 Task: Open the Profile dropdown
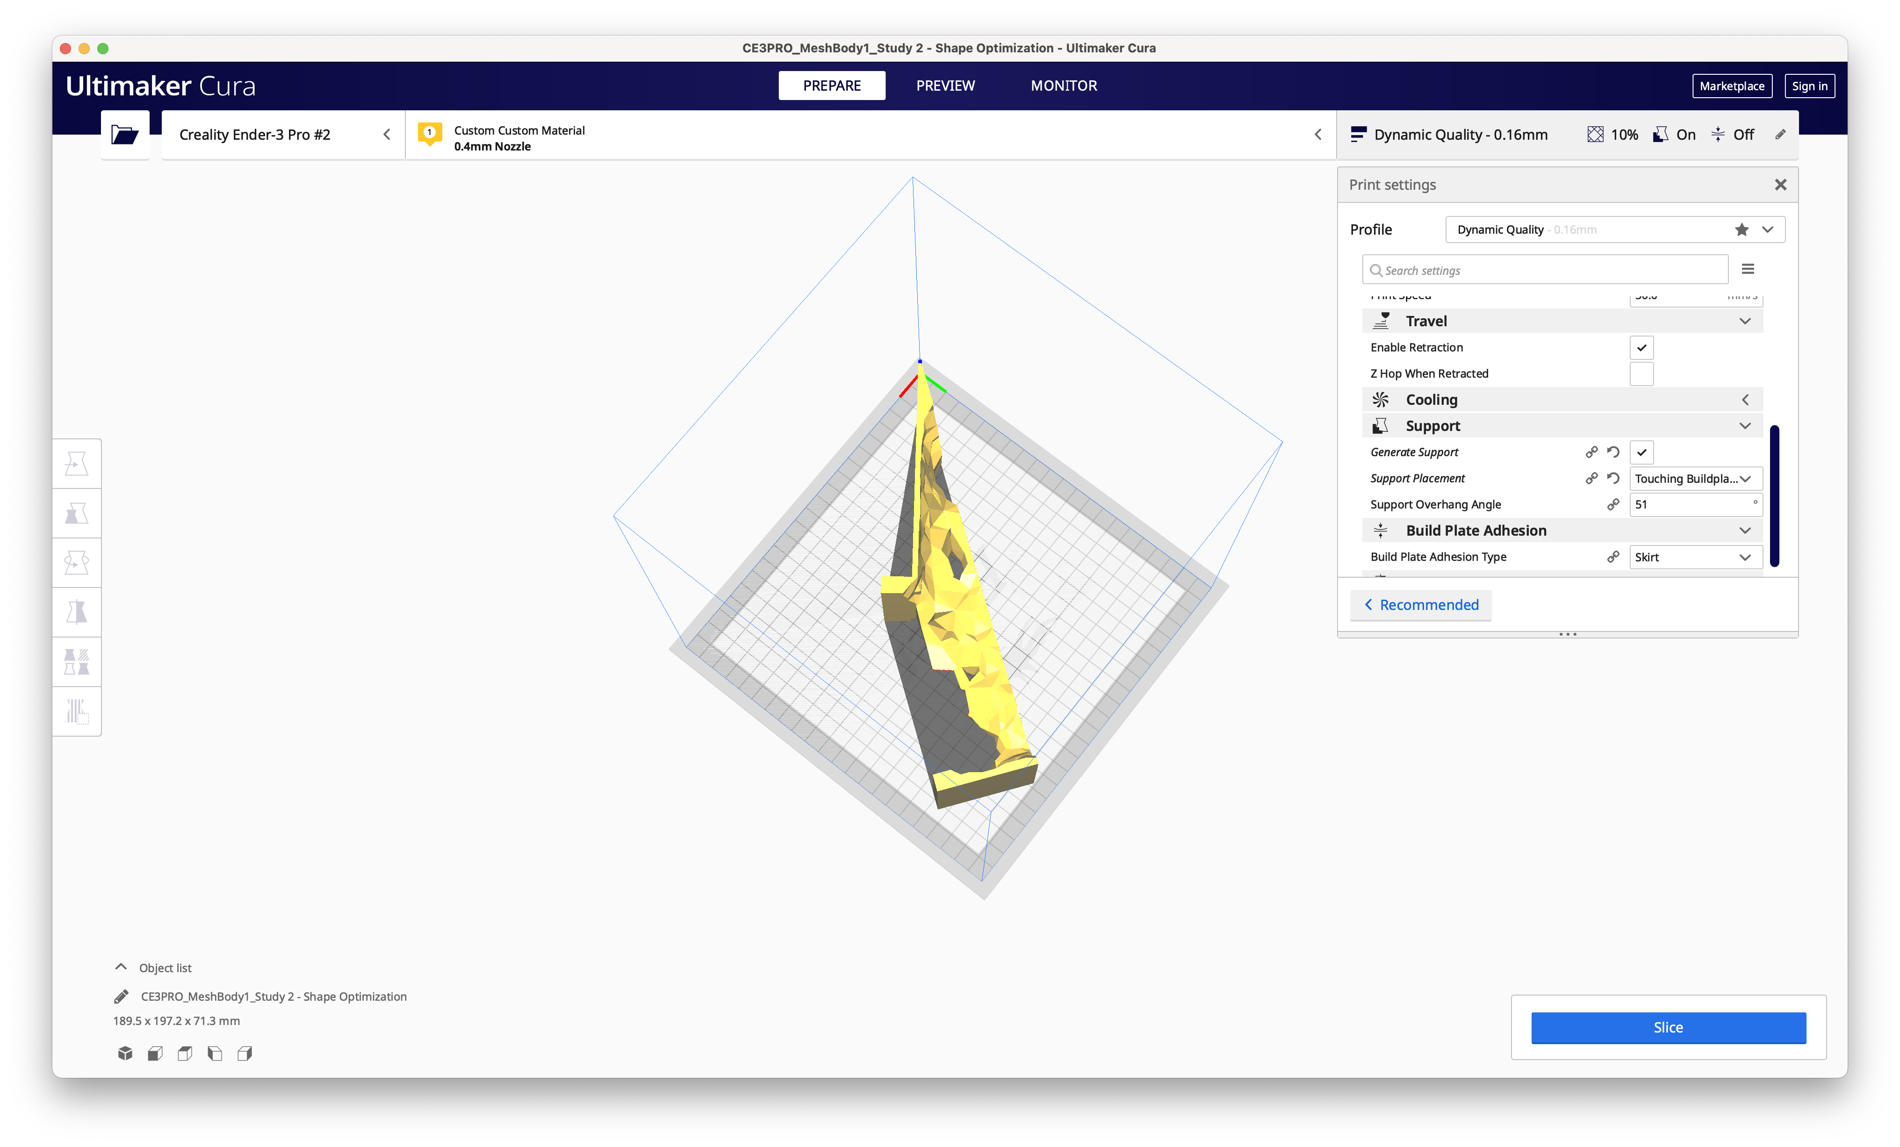point(1615,229)
